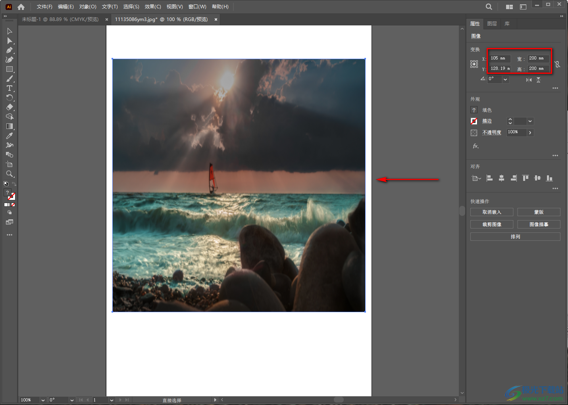Select the Zoom tool
The width and height of the screenshot is (568, 405).
(x=10, y=174)
